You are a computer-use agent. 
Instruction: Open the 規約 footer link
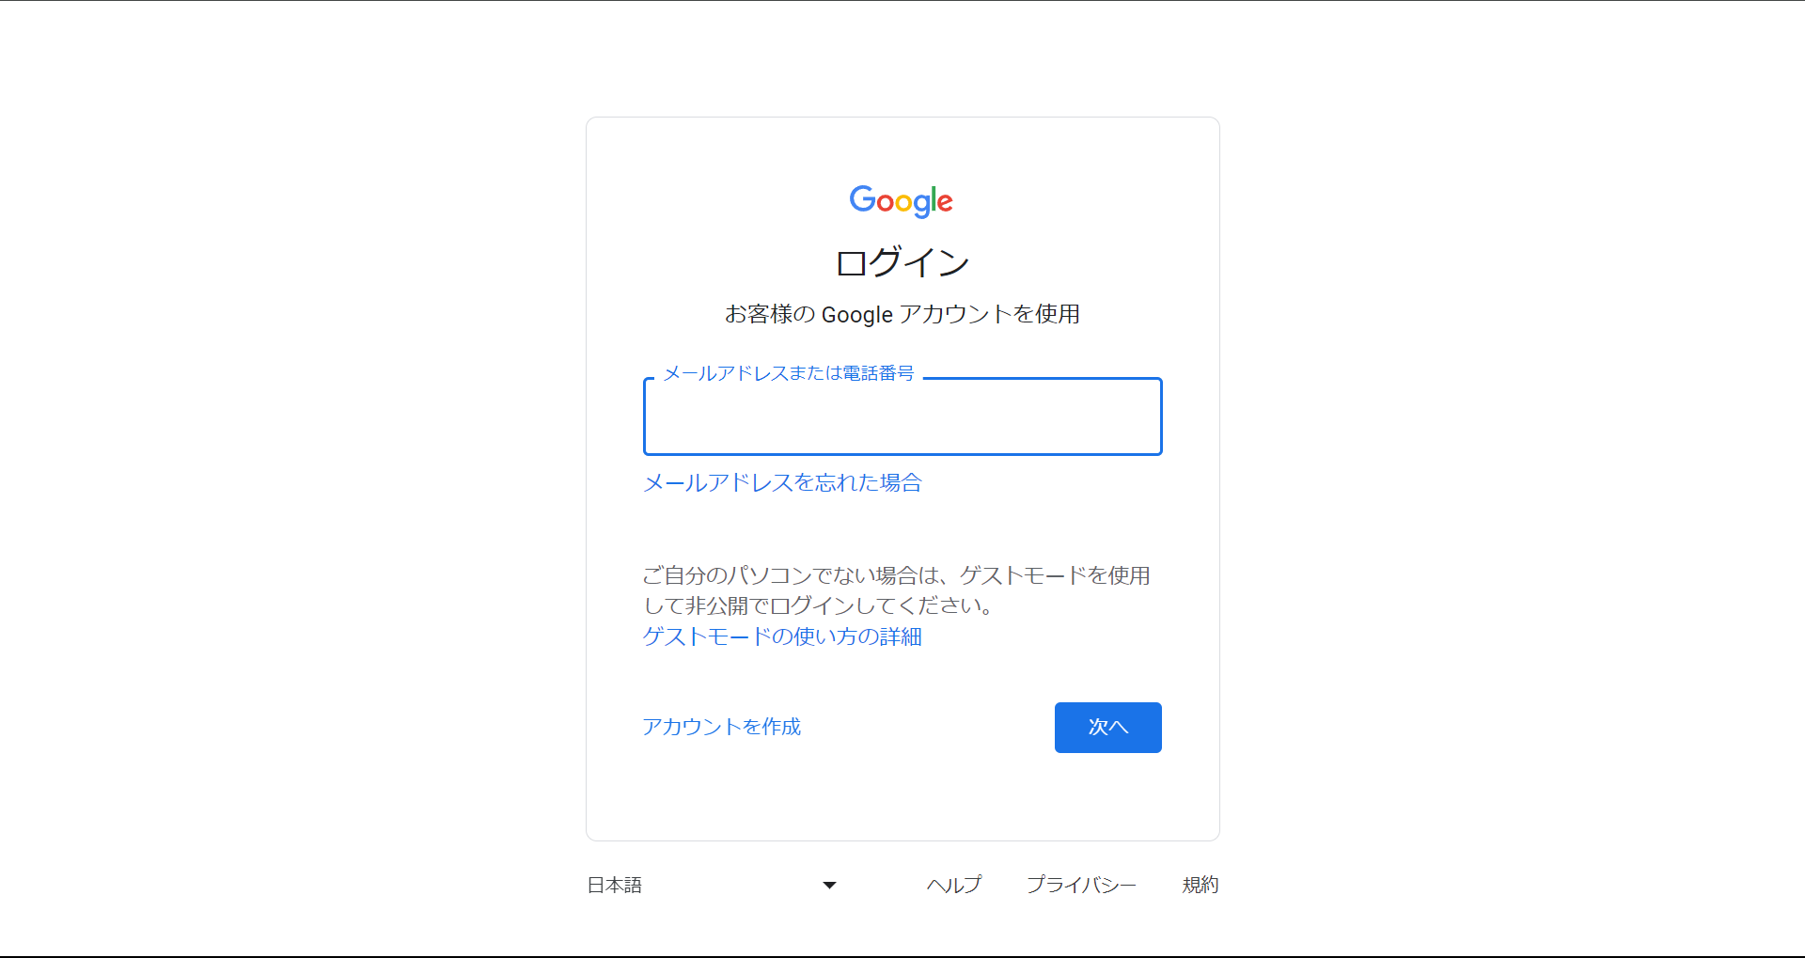1200,885
